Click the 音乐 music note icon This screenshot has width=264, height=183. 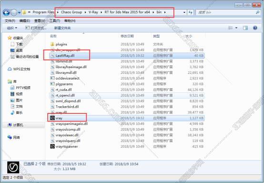coord(12,112)
